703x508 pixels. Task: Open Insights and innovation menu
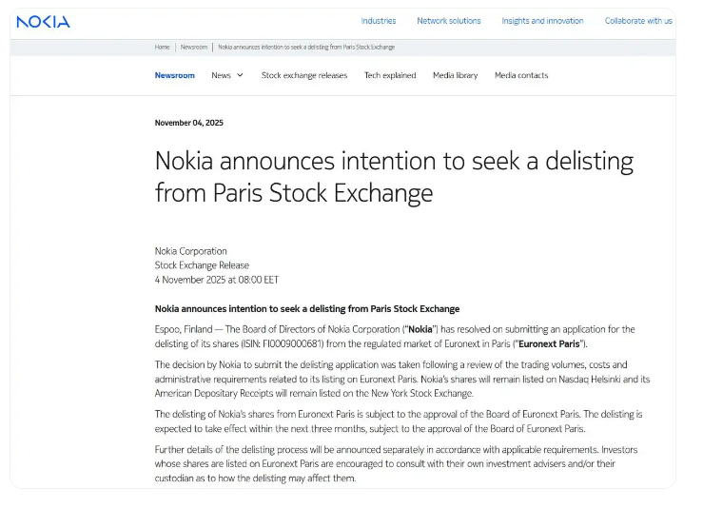click(542, 21)
